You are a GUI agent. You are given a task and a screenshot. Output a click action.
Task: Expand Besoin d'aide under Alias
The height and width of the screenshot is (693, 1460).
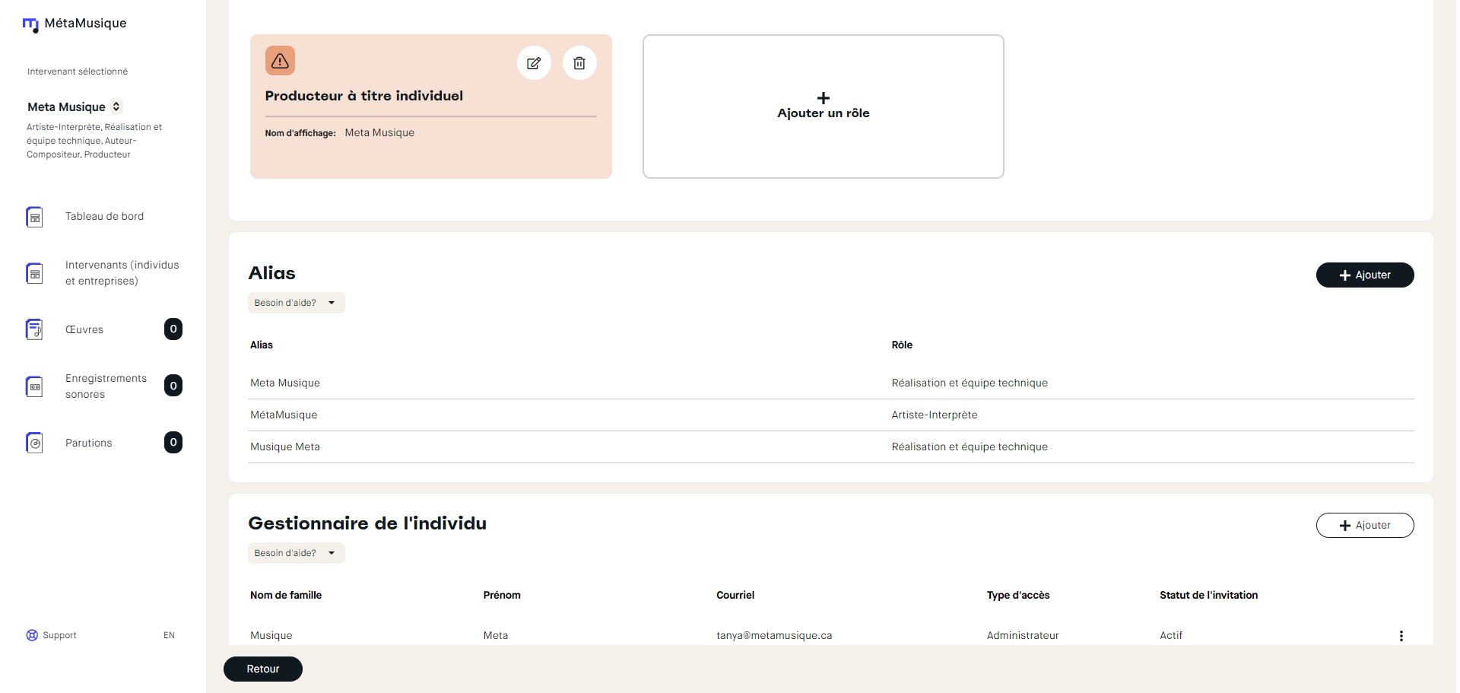[x=296, y=303]
